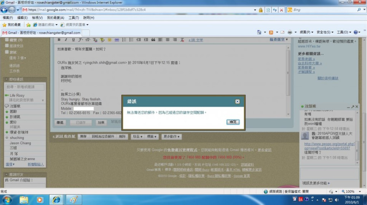Click the chat search field 搜尋、新增或邀請

coord(25,87)
